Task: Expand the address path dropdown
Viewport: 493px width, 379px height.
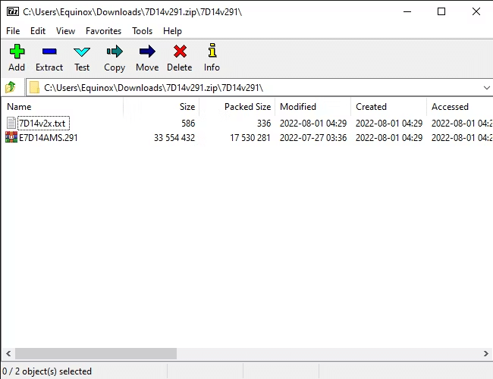Action: coord(485,87)
